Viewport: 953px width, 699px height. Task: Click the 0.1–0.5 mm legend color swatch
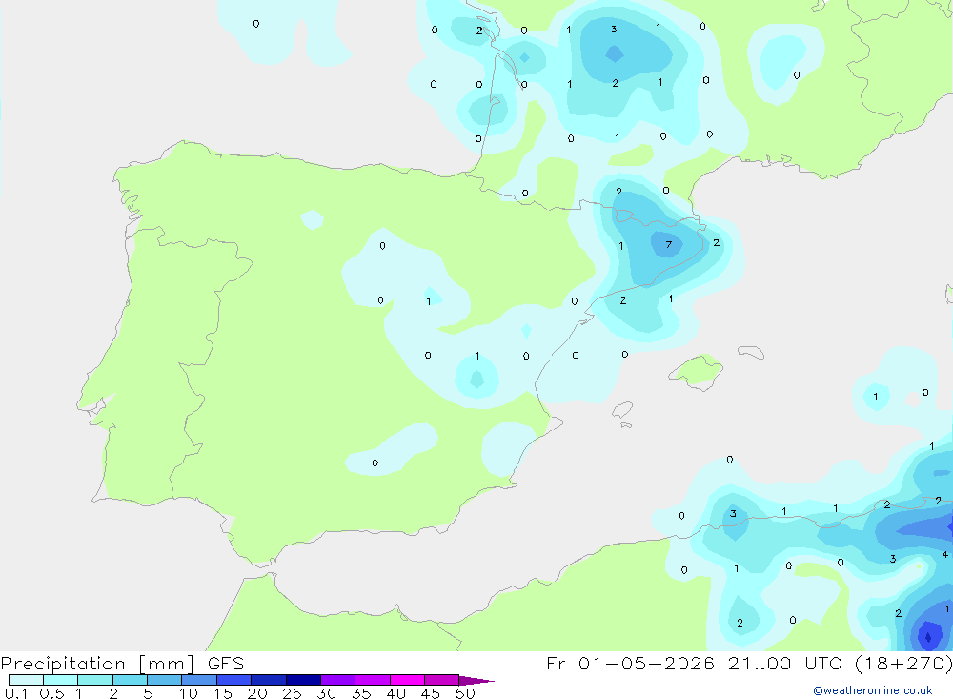26,680
